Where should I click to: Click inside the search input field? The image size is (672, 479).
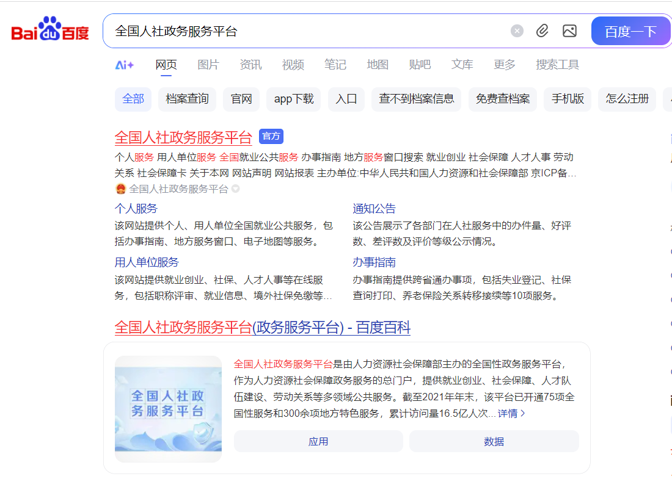coord(305,31)
